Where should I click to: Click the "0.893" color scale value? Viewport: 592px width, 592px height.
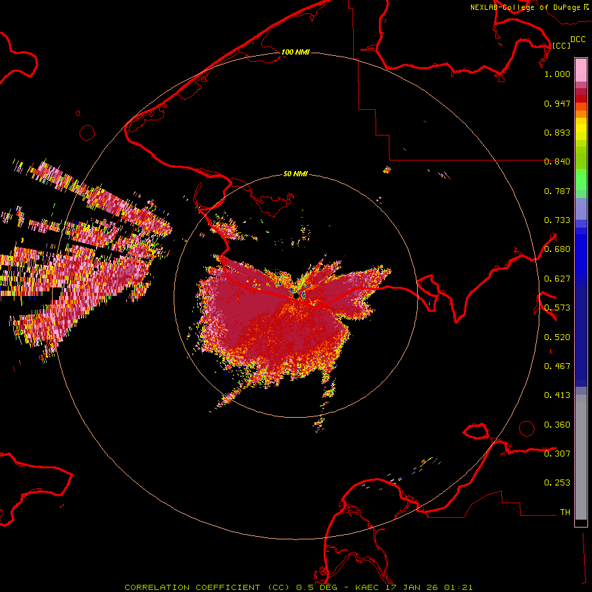click(x=557, y=132)
